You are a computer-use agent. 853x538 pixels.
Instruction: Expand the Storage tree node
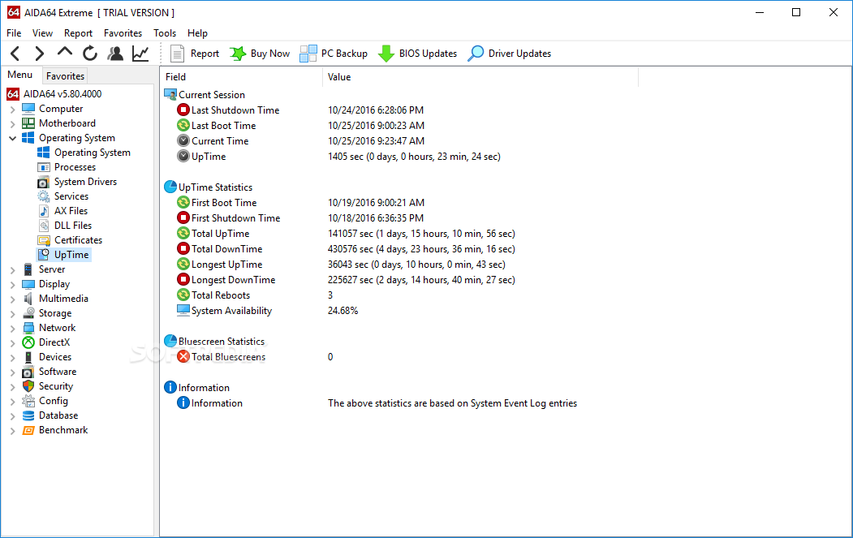pyautogui.click(x=12, y=314)
